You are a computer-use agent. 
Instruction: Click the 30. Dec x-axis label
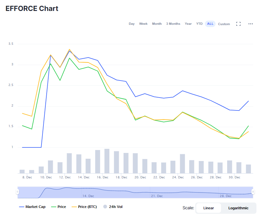(x=235, y=177)
